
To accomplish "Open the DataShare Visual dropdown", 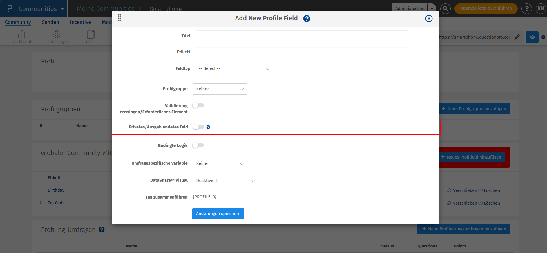I will click(x=226, y=181).
